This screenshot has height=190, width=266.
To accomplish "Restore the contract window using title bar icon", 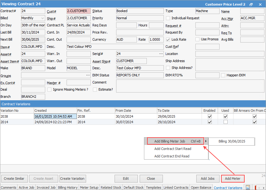I will click(x=251, y=4).
